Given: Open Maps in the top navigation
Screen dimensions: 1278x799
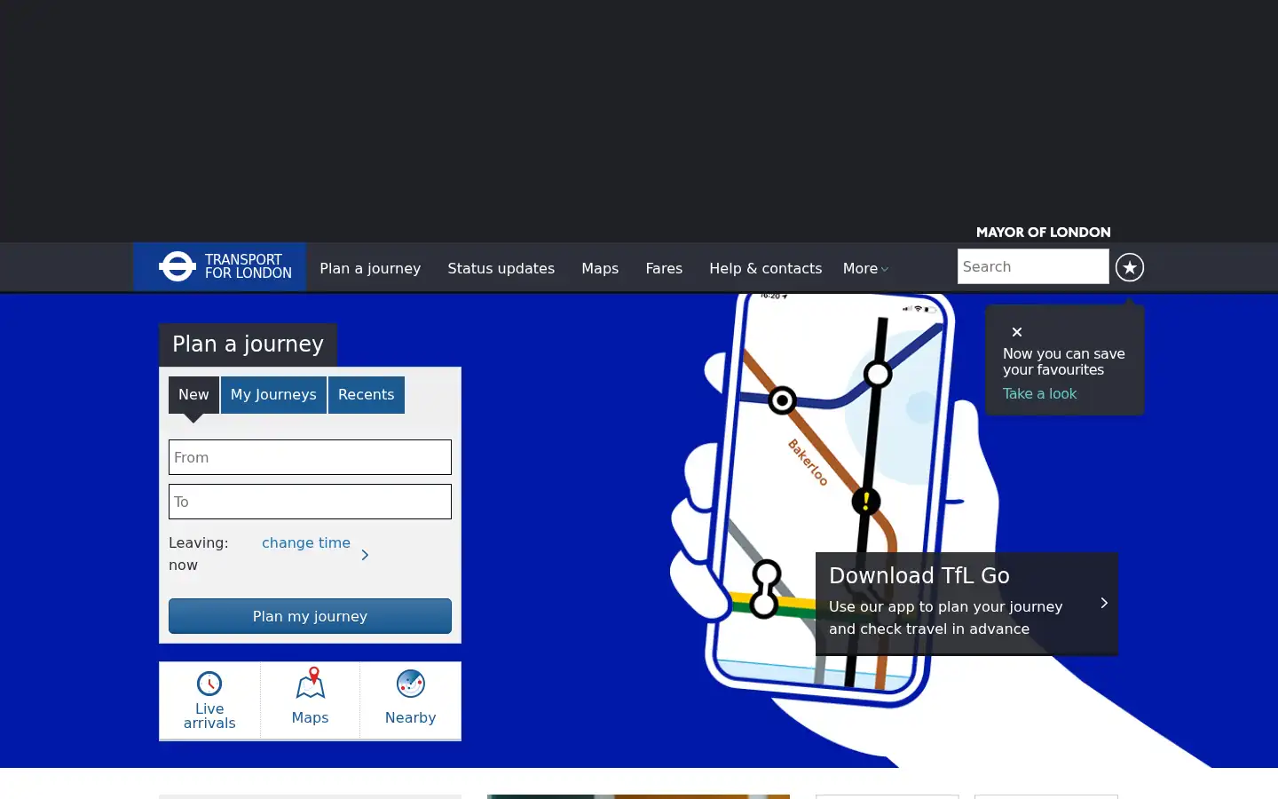Looking at the screenshot, I should click(x=600, y=268).
